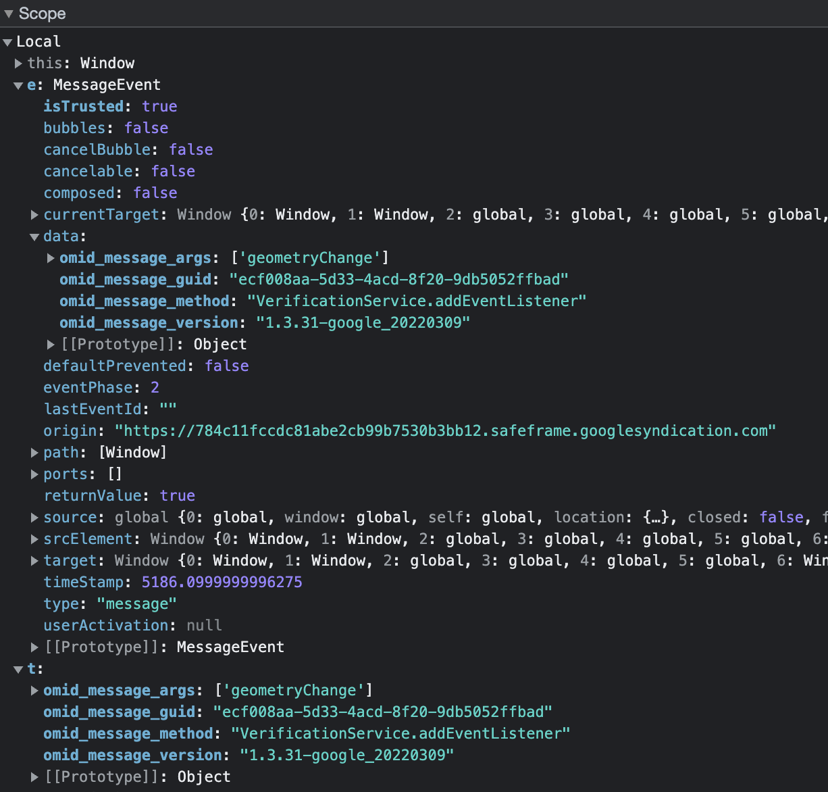Collapse the e: MessageEvent object
The image size is (828, 792).
(18, 85)
